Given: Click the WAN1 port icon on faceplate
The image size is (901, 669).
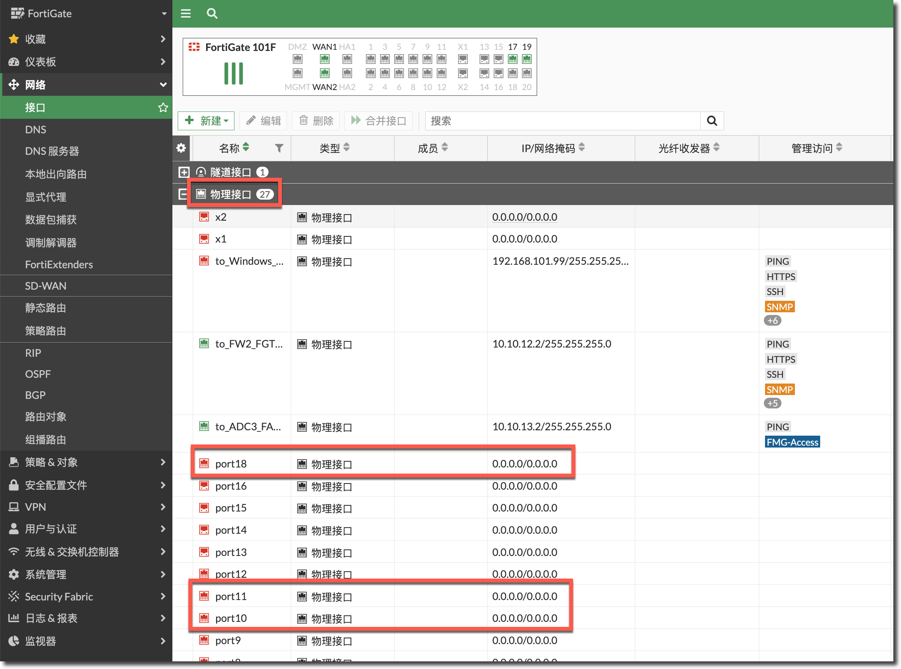Looking at the screenshot, I should [x=324, y=59].
